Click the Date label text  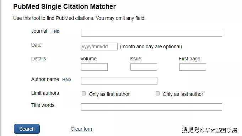click(x=36, y=45)
